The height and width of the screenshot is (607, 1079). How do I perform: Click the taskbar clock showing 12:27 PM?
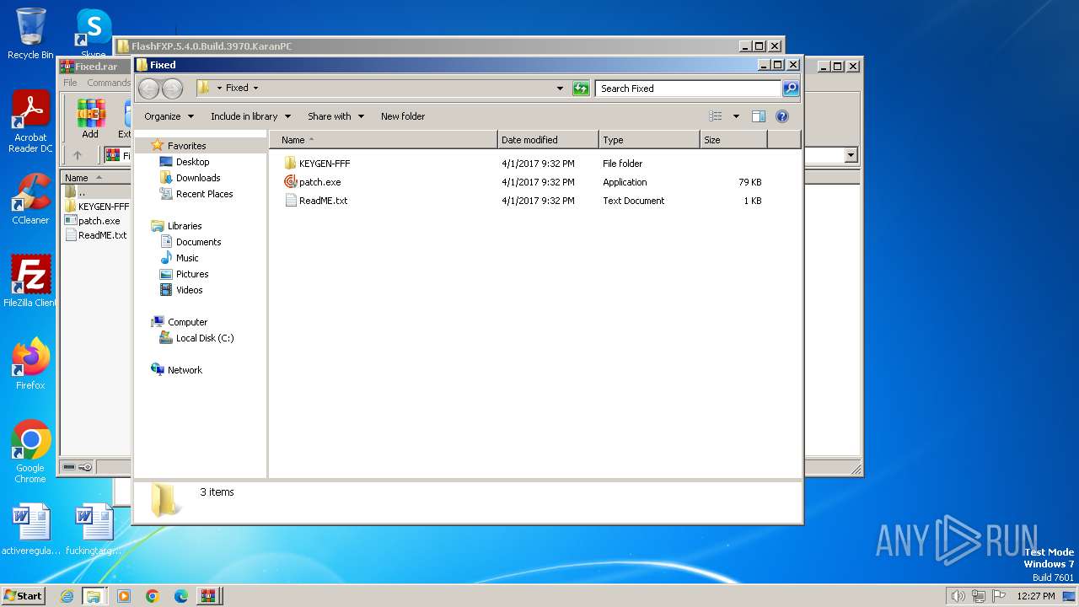coord(1035,596)
